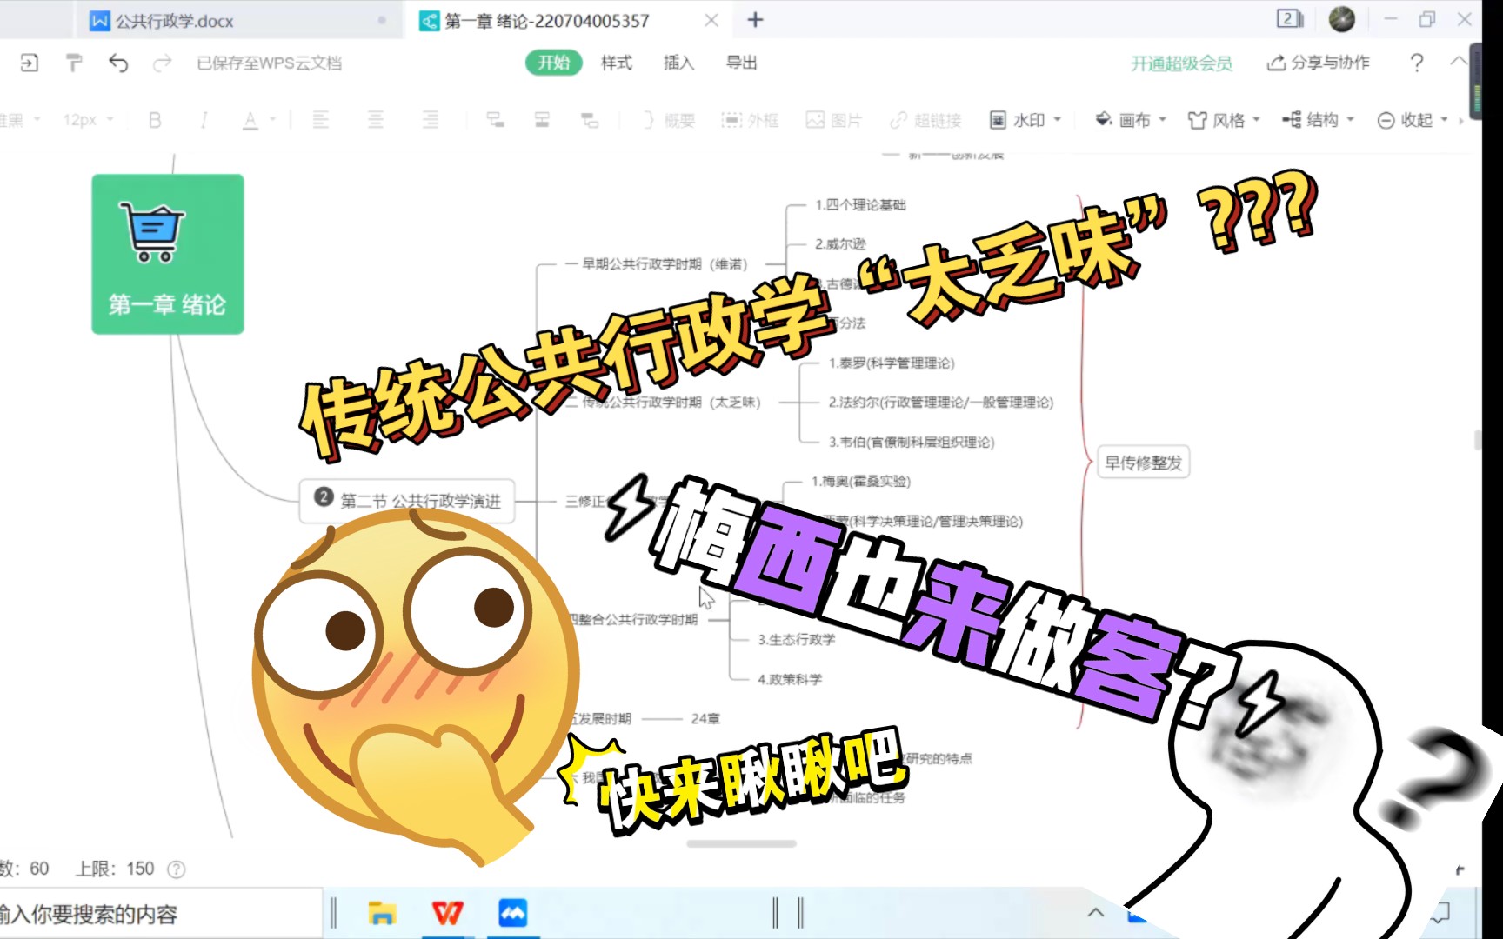Select node 2.威尔逊
The width and height of the screenshot is (1503, 939).
pyautogui.click(x=840, y=244)
